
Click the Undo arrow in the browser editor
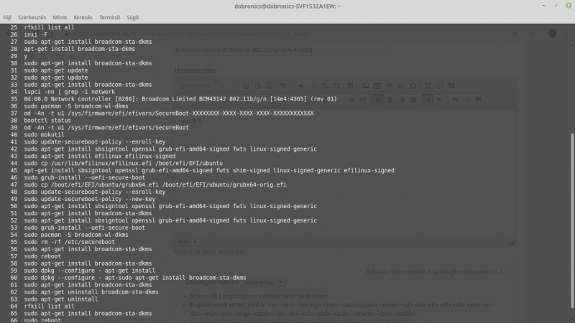pos(301,85)
